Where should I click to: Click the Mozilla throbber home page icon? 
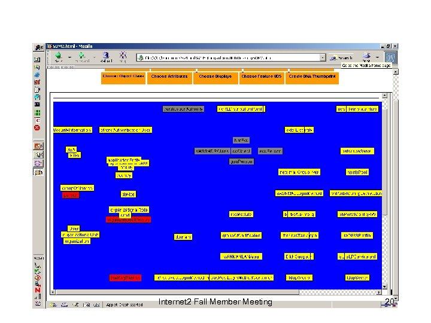point(390,57)
